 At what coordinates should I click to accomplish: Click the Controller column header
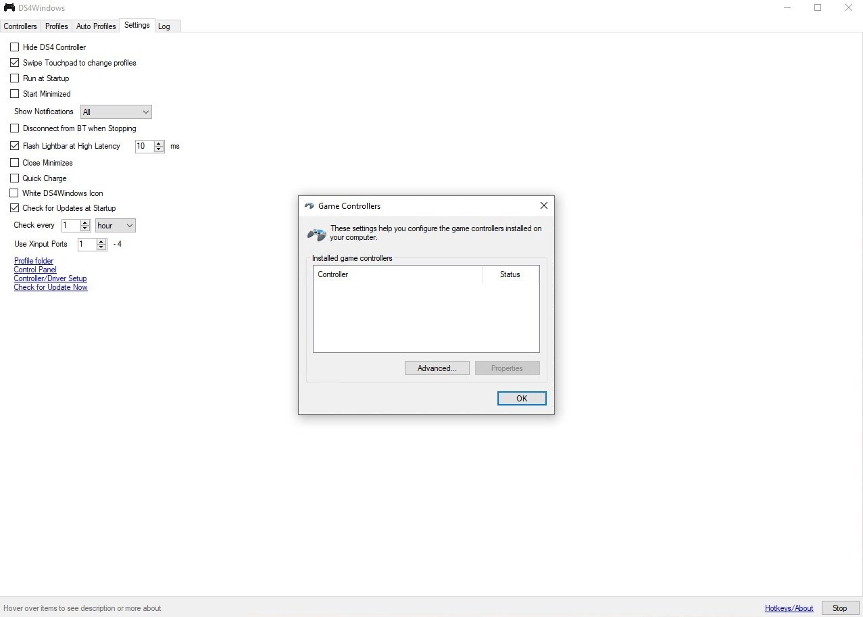(x=398, y=274)
